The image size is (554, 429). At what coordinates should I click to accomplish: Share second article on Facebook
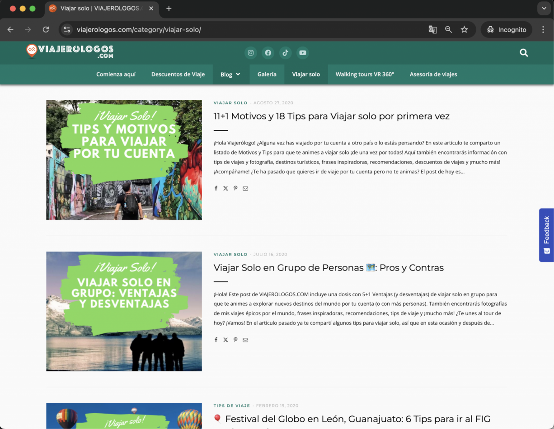(x=216, y=340)
